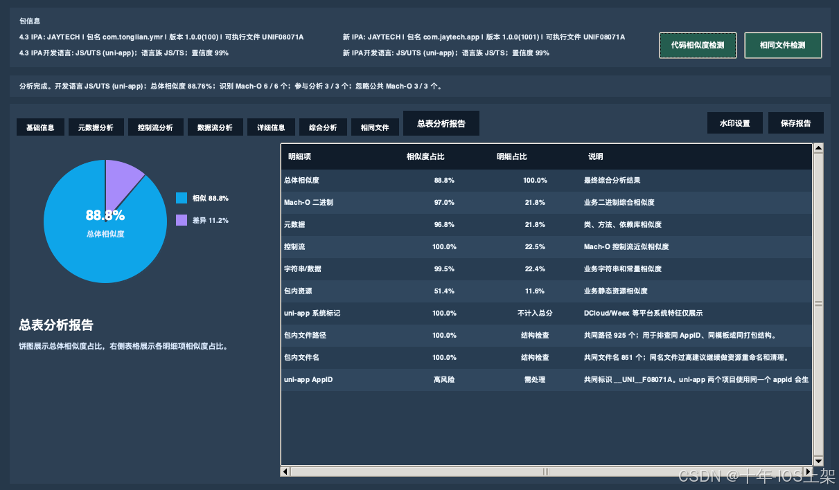
Task: Click the 包信息 section title
Action: click(x=30, y=21)
